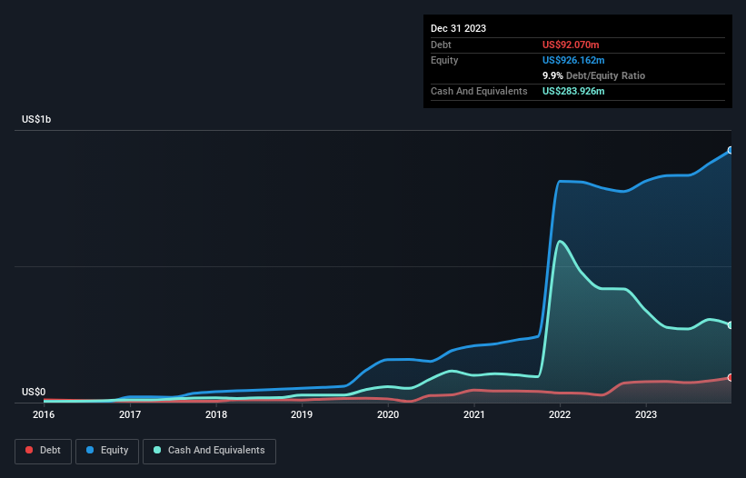Click the tooltip date Dec 31 2023

pos(458,28)
